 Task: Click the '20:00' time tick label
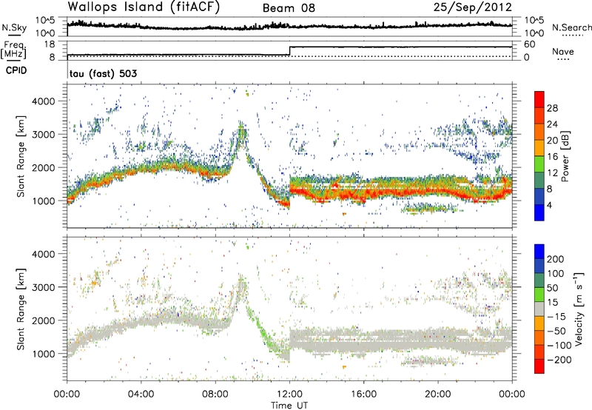[438, 394]
